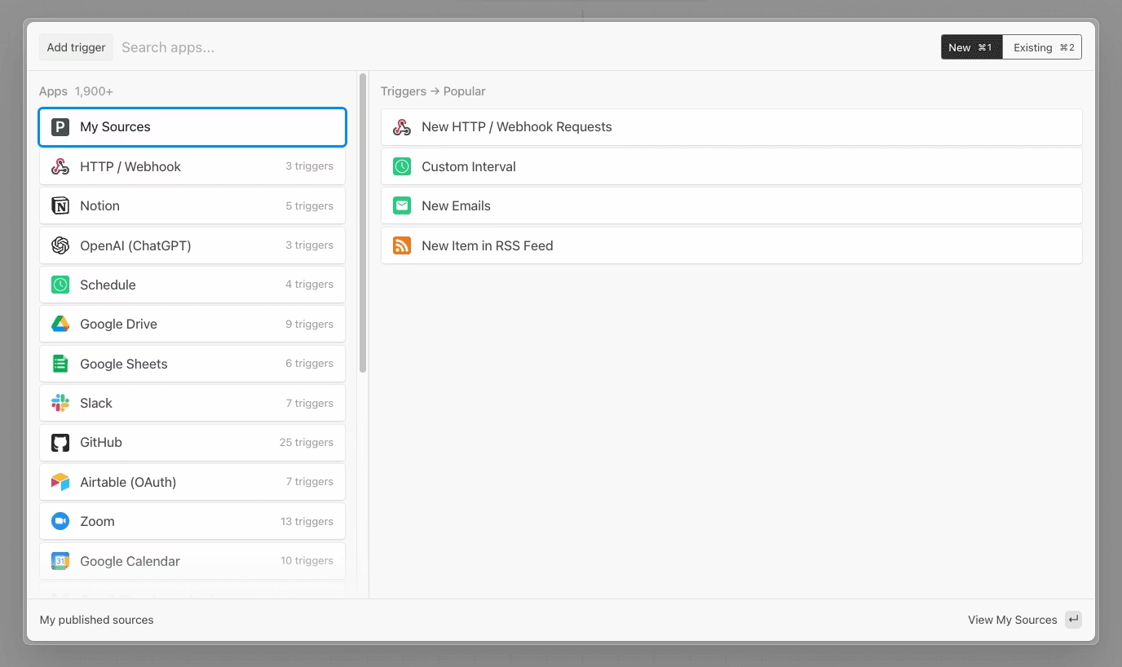The width and height of the screenshot is (1122, 667).
Task: Click the Slack logo icon
Action: pos(60,403)
